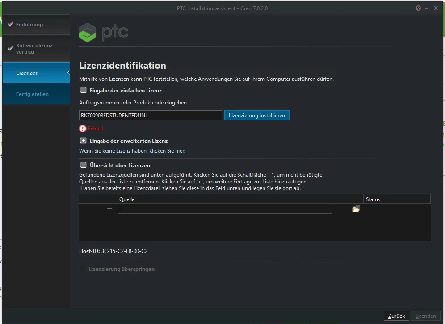Select the Lizenzen step
This screenshot has height=324, width=445.
point(36,73)
